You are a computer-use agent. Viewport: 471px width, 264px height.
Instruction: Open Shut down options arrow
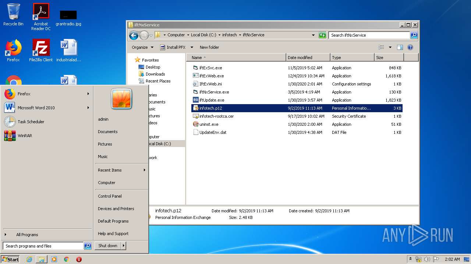tap(124, 246)
